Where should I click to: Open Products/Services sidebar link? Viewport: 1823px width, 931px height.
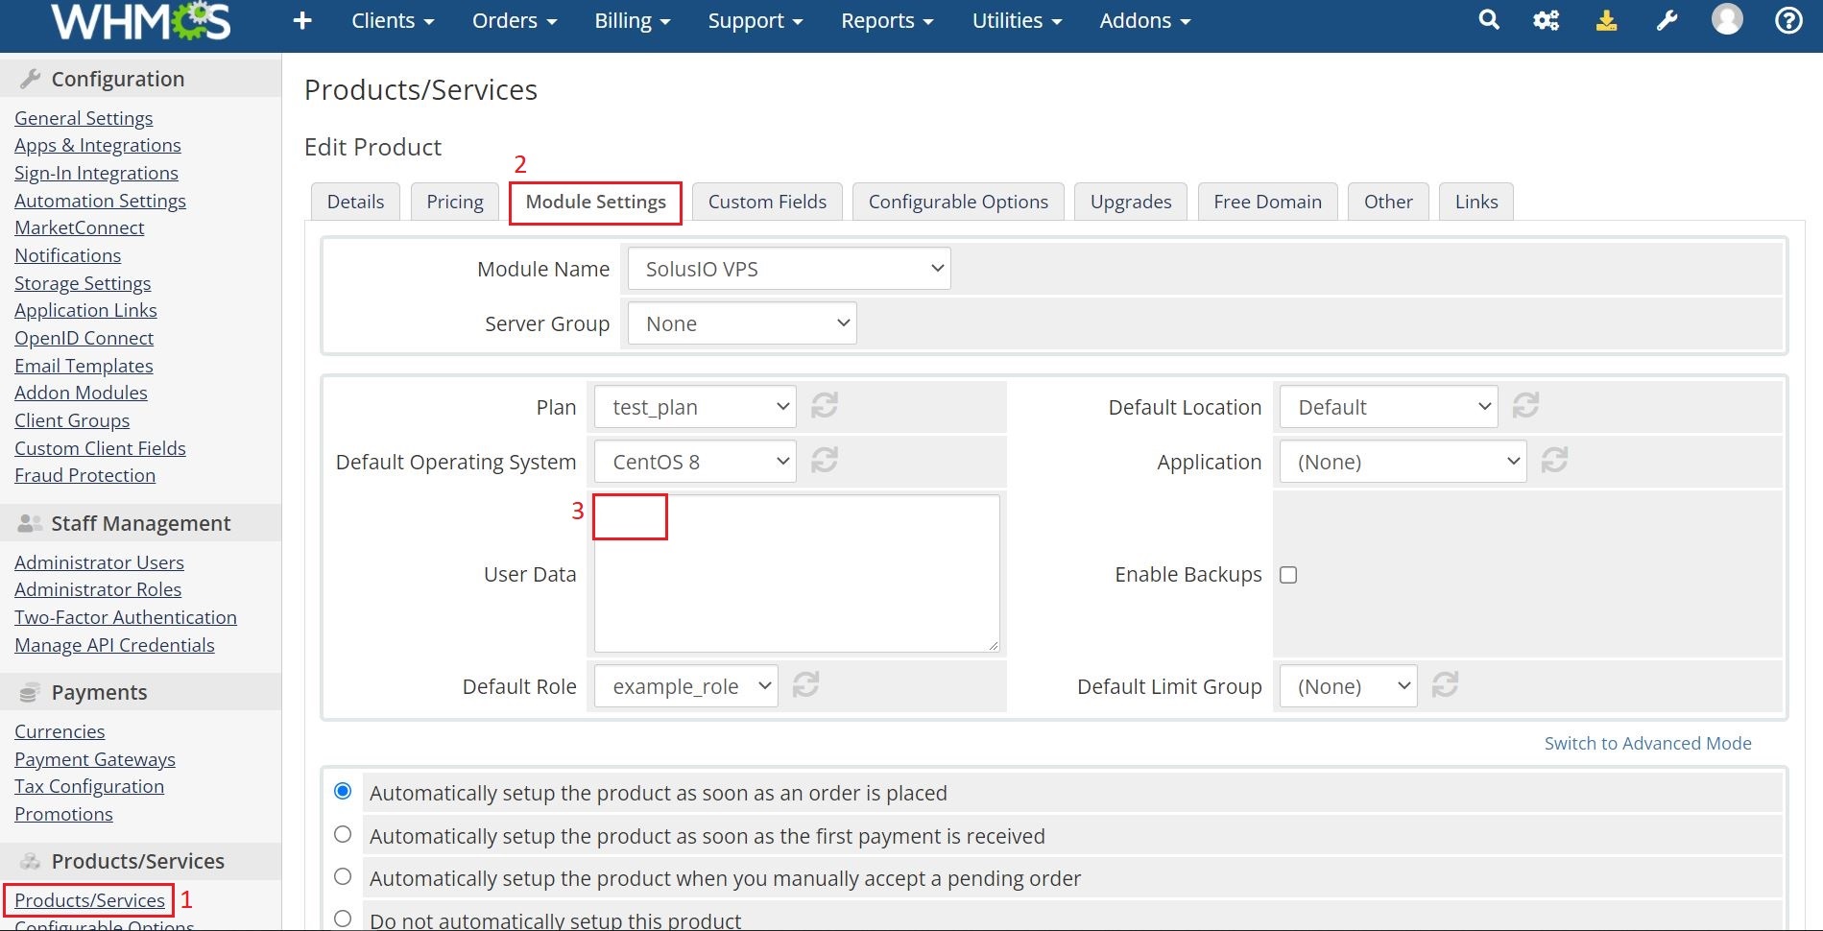89,900
